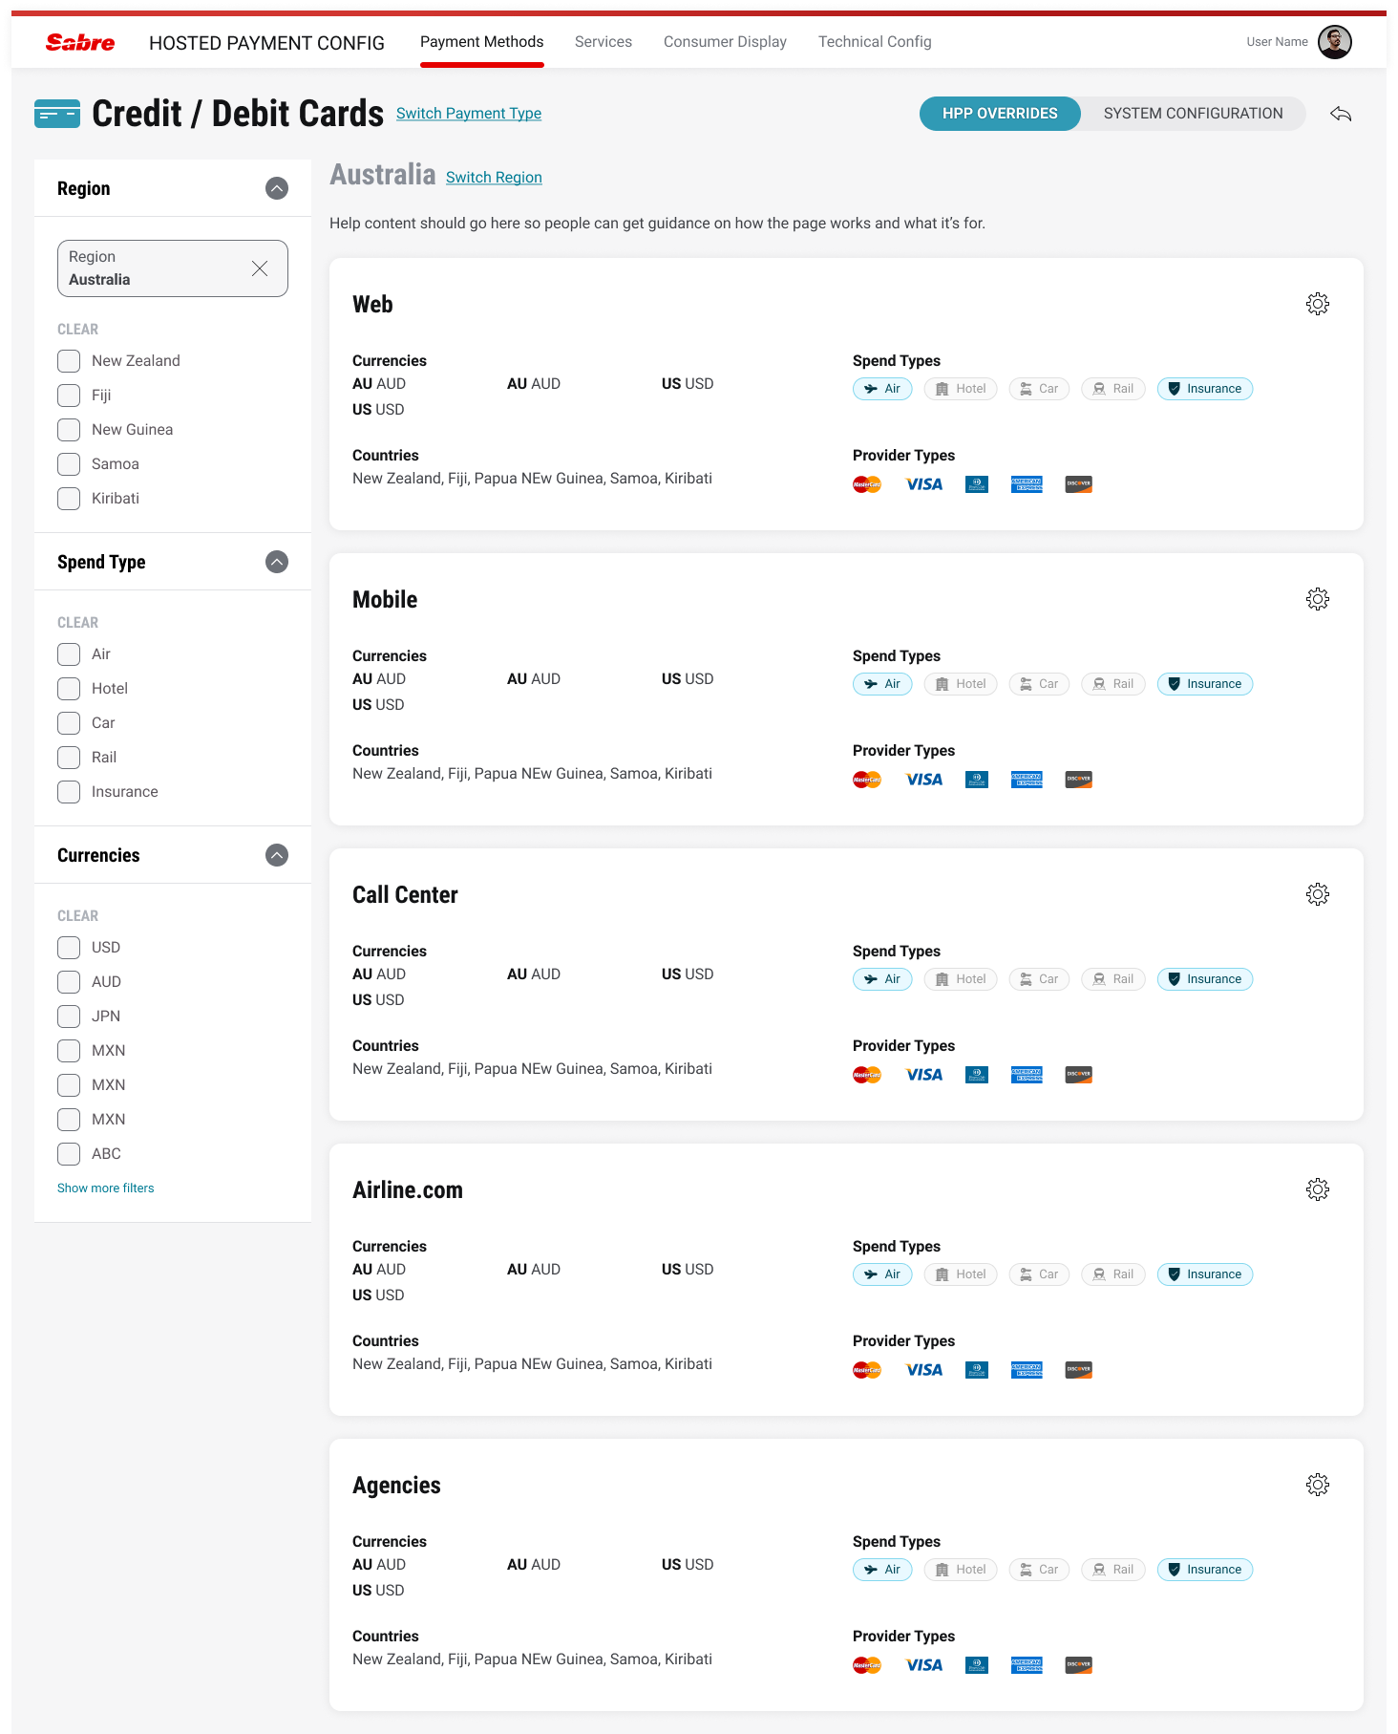Collapse the Currencies filter section
The height and width of the screenshot is (1734, 1398).
(x=277, y=855)
